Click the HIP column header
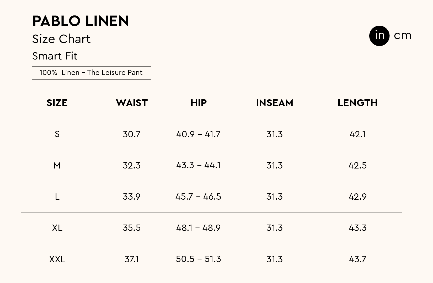The image size is (433, 283). point(199,103)
